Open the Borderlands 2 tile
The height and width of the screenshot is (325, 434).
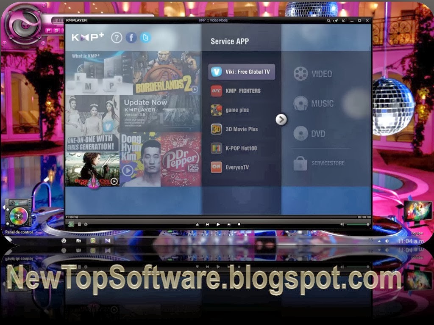coord(167,73)
